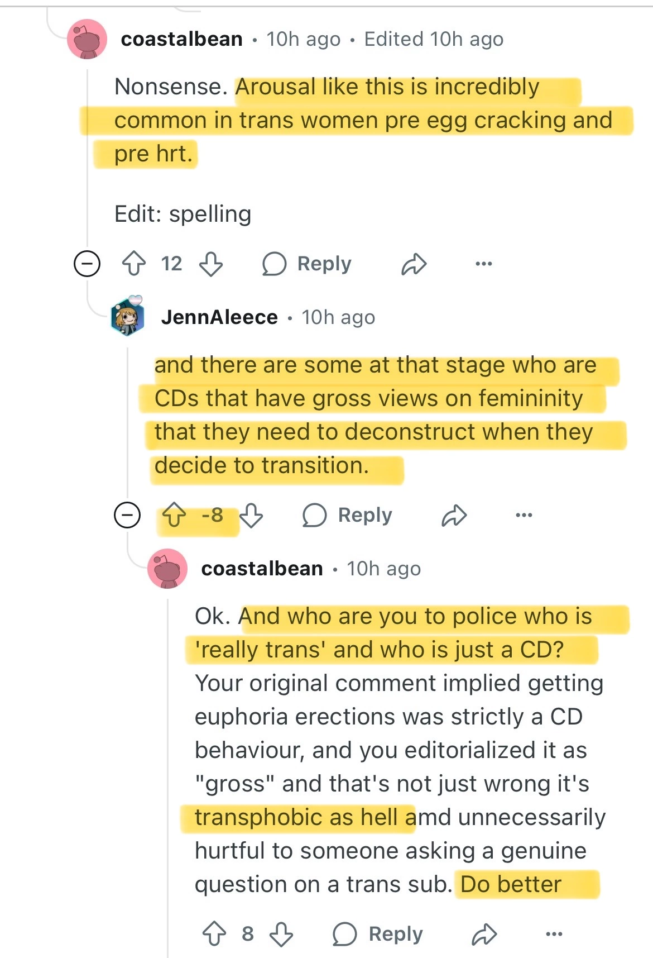
Task: Upvote JennAleece's comment
Action: (174, 515)
